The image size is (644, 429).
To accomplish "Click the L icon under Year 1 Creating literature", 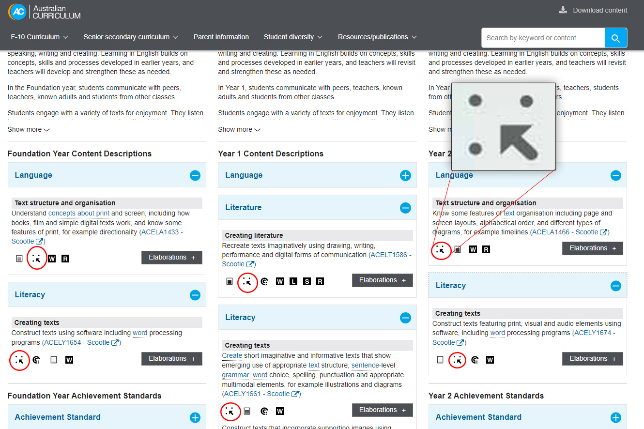I will tap(293, 281).
